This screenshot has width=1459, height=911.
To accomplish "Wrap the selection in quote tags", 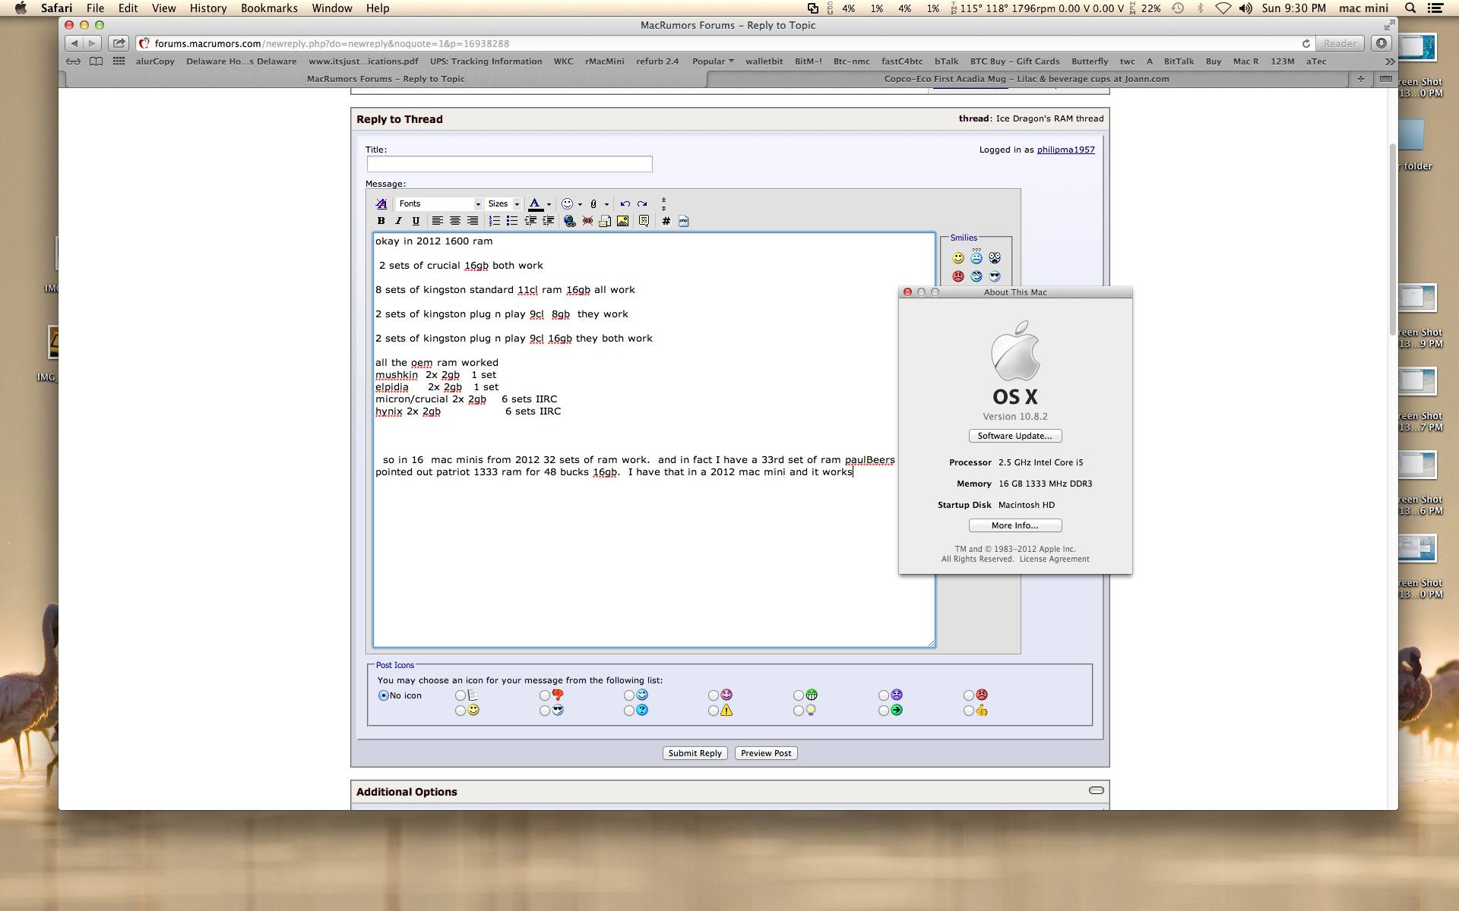I will (x=644, y=221).
